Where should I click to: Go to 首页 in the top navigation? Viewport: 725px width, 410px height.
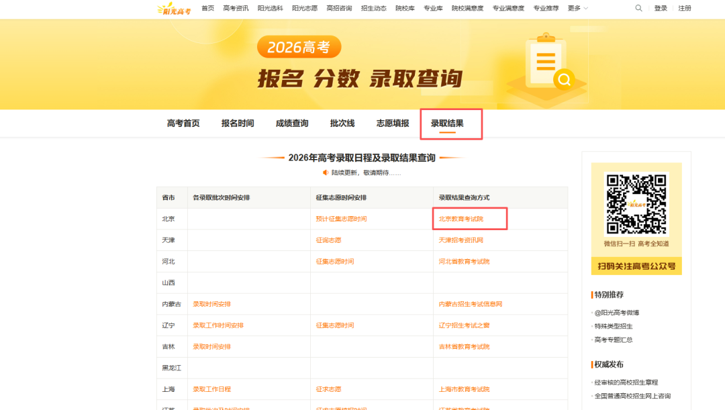pyautogui.click(x=207, y=8)
